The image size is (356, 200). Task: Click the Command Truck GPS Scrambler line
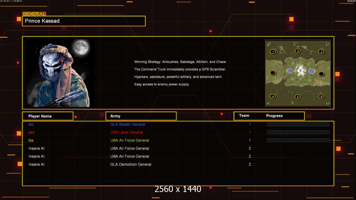tap(180, 69)
